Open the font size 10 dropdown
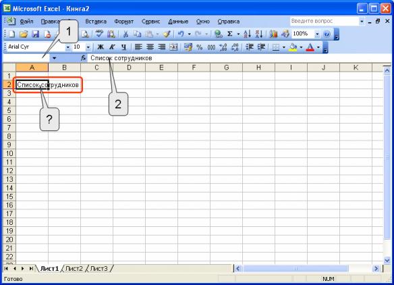 [88, 47]
